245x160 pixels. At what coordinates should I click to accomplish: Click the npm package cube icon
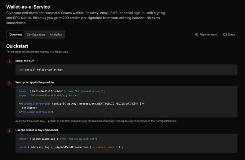[x=197, y=35]
